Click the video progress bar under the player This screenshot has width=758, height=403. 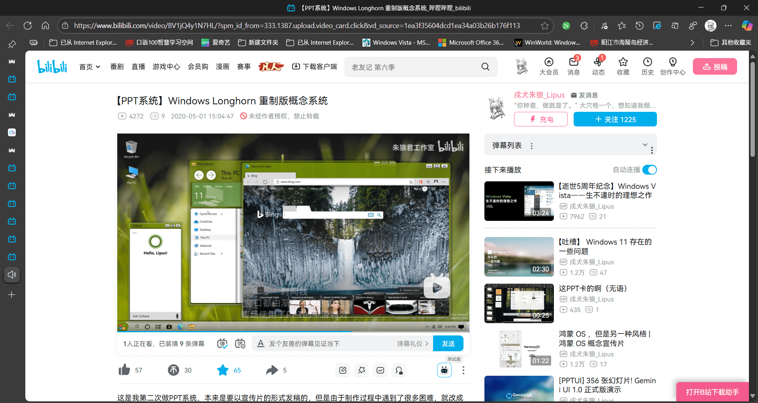click(293, 331)
